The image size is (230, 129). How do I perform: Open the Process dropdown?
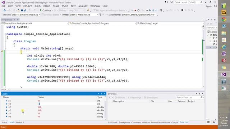coord(26,15)
